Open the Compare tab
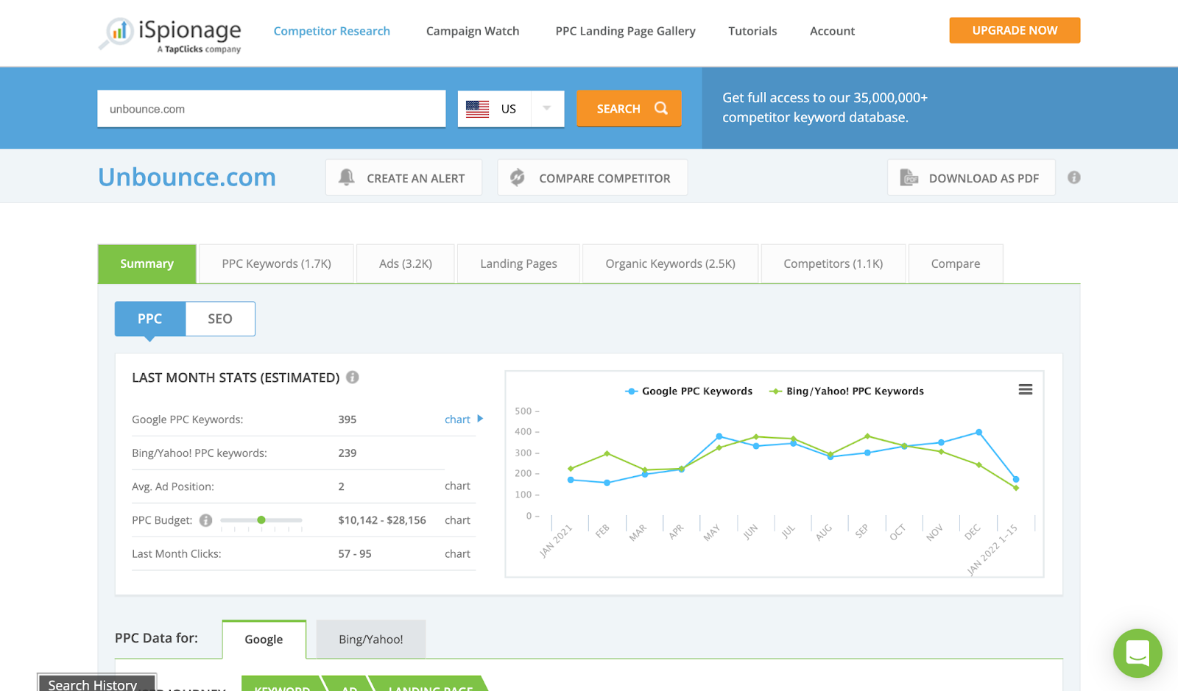1178x691 pixels. tap(956, 263)
